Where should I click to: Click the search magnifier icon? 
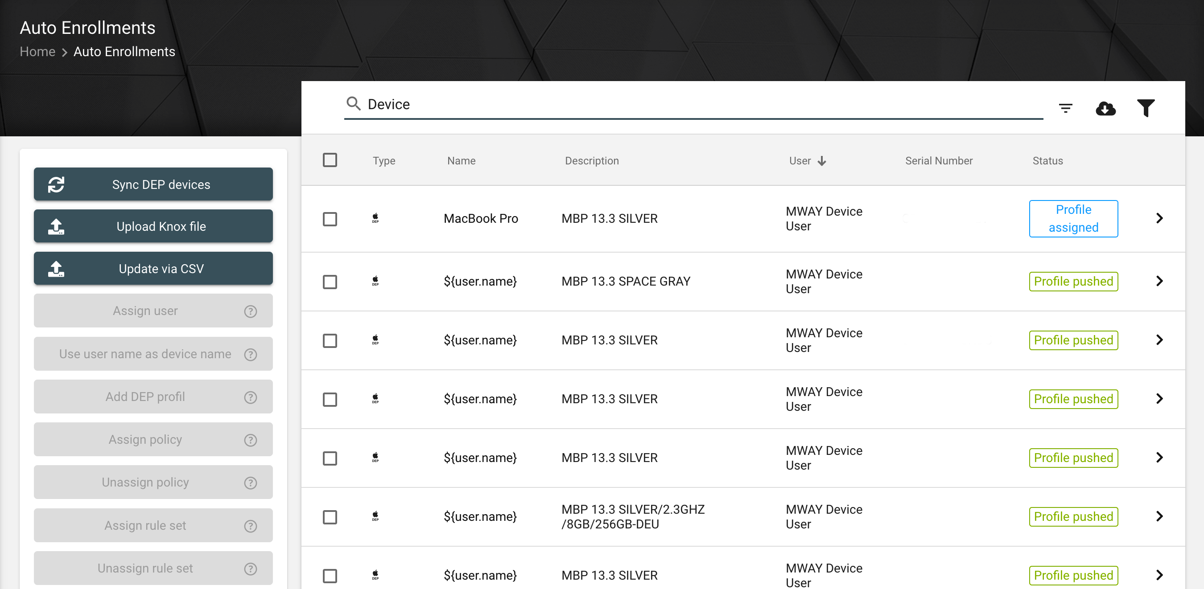click(x=353, y=104)
